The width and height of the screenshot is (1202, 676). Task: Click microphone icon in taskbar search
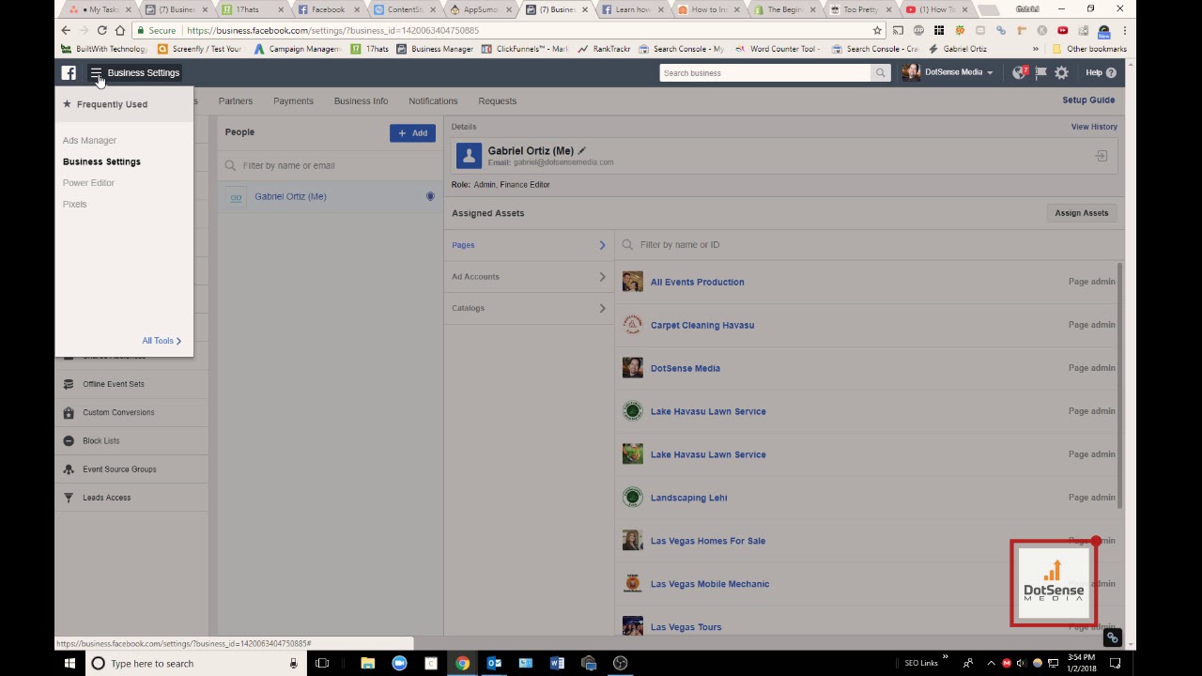click(x=293, y=663)
